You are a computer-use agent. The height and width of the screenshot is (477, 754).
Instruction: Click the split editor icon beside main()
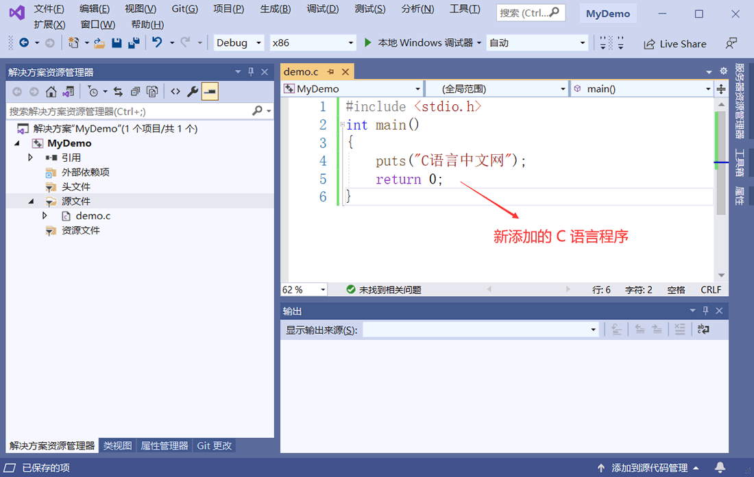pos(721,89)
